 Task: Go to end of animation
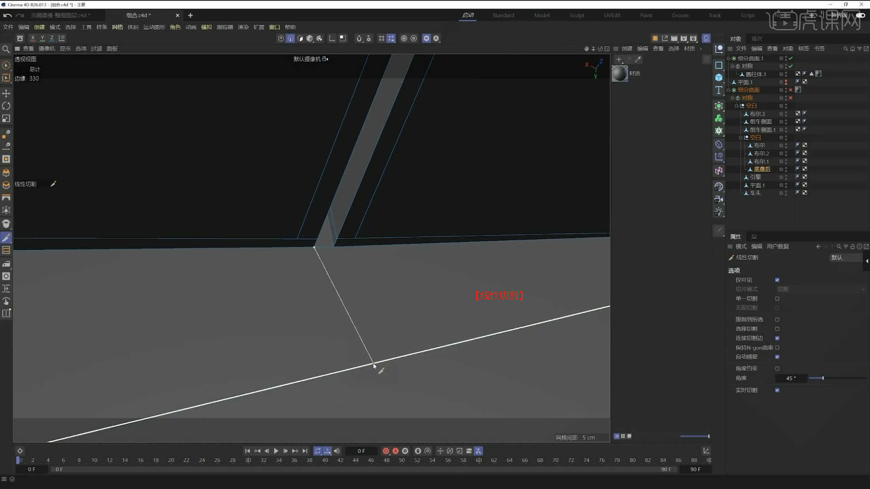click(x=305, y=451)
